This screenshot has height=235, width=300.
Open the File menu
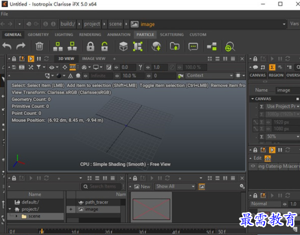coord(4,14)
